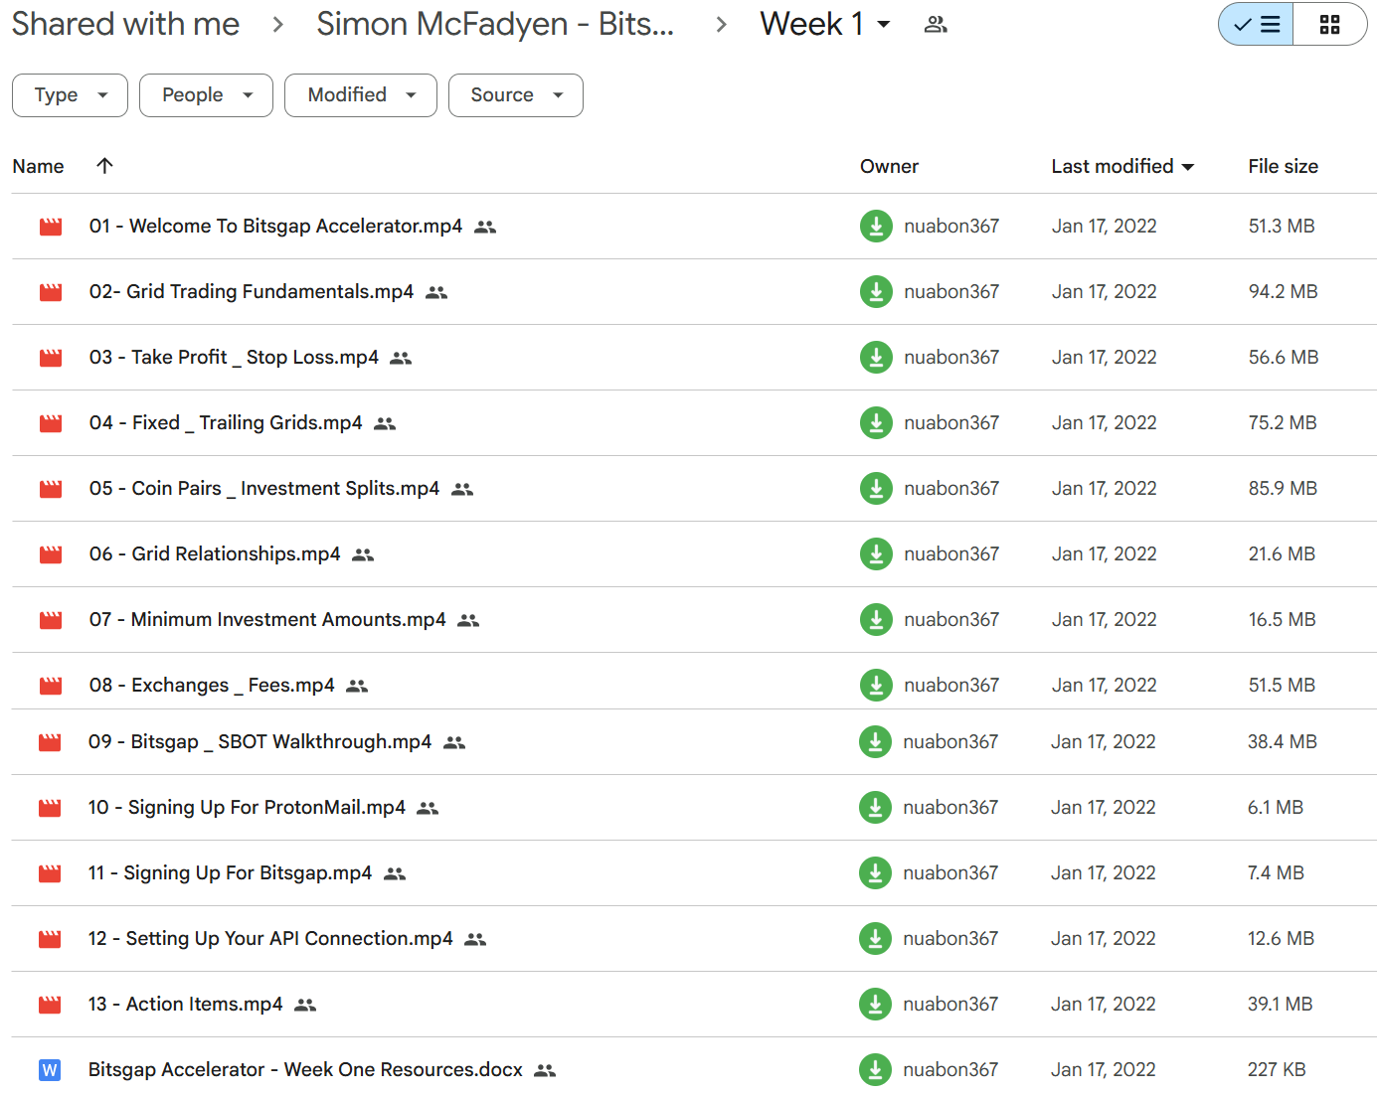Click the 85.9 MB file size value
Viewport: 1377px width, 1096px height.
click(x=1283, y=489)
